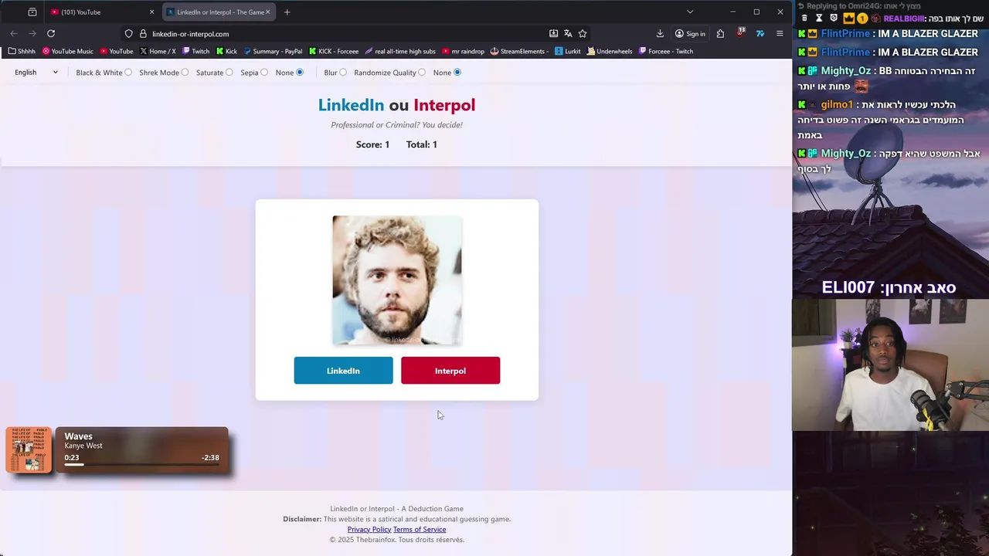Open the StreamElements bookmark

click(519, 51)
